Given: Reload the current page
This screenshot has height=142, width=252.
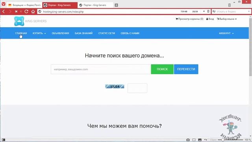Looking at the screenshot, I should point(26,11).
